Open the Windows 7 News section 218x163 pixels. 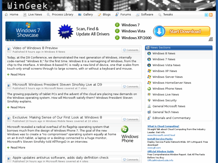click(x=164, y=59)
